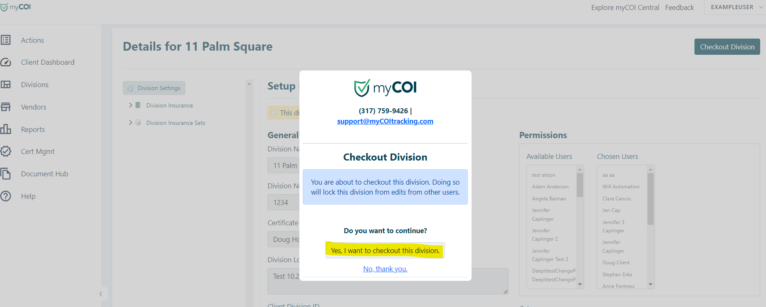Click the Actions list icon in sidebar
The width and height of the screenshot is (766, 307).
[6, 40]
